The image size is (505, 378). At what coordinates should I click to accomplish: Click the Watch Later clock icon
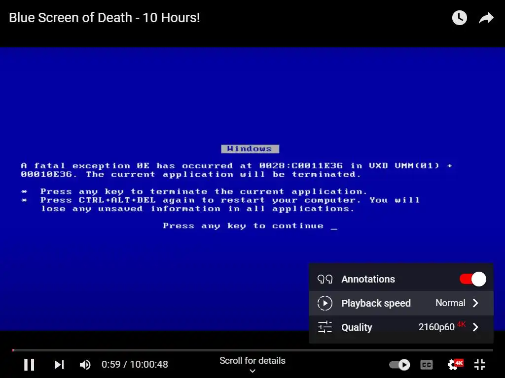(x=459, y=18)
